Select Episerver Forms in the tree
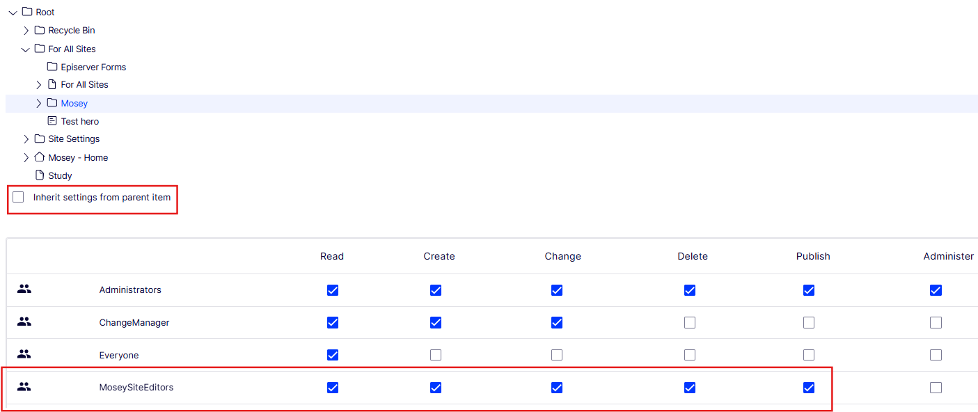The width and height of the screenshot is (978, 412). (93, 67)
